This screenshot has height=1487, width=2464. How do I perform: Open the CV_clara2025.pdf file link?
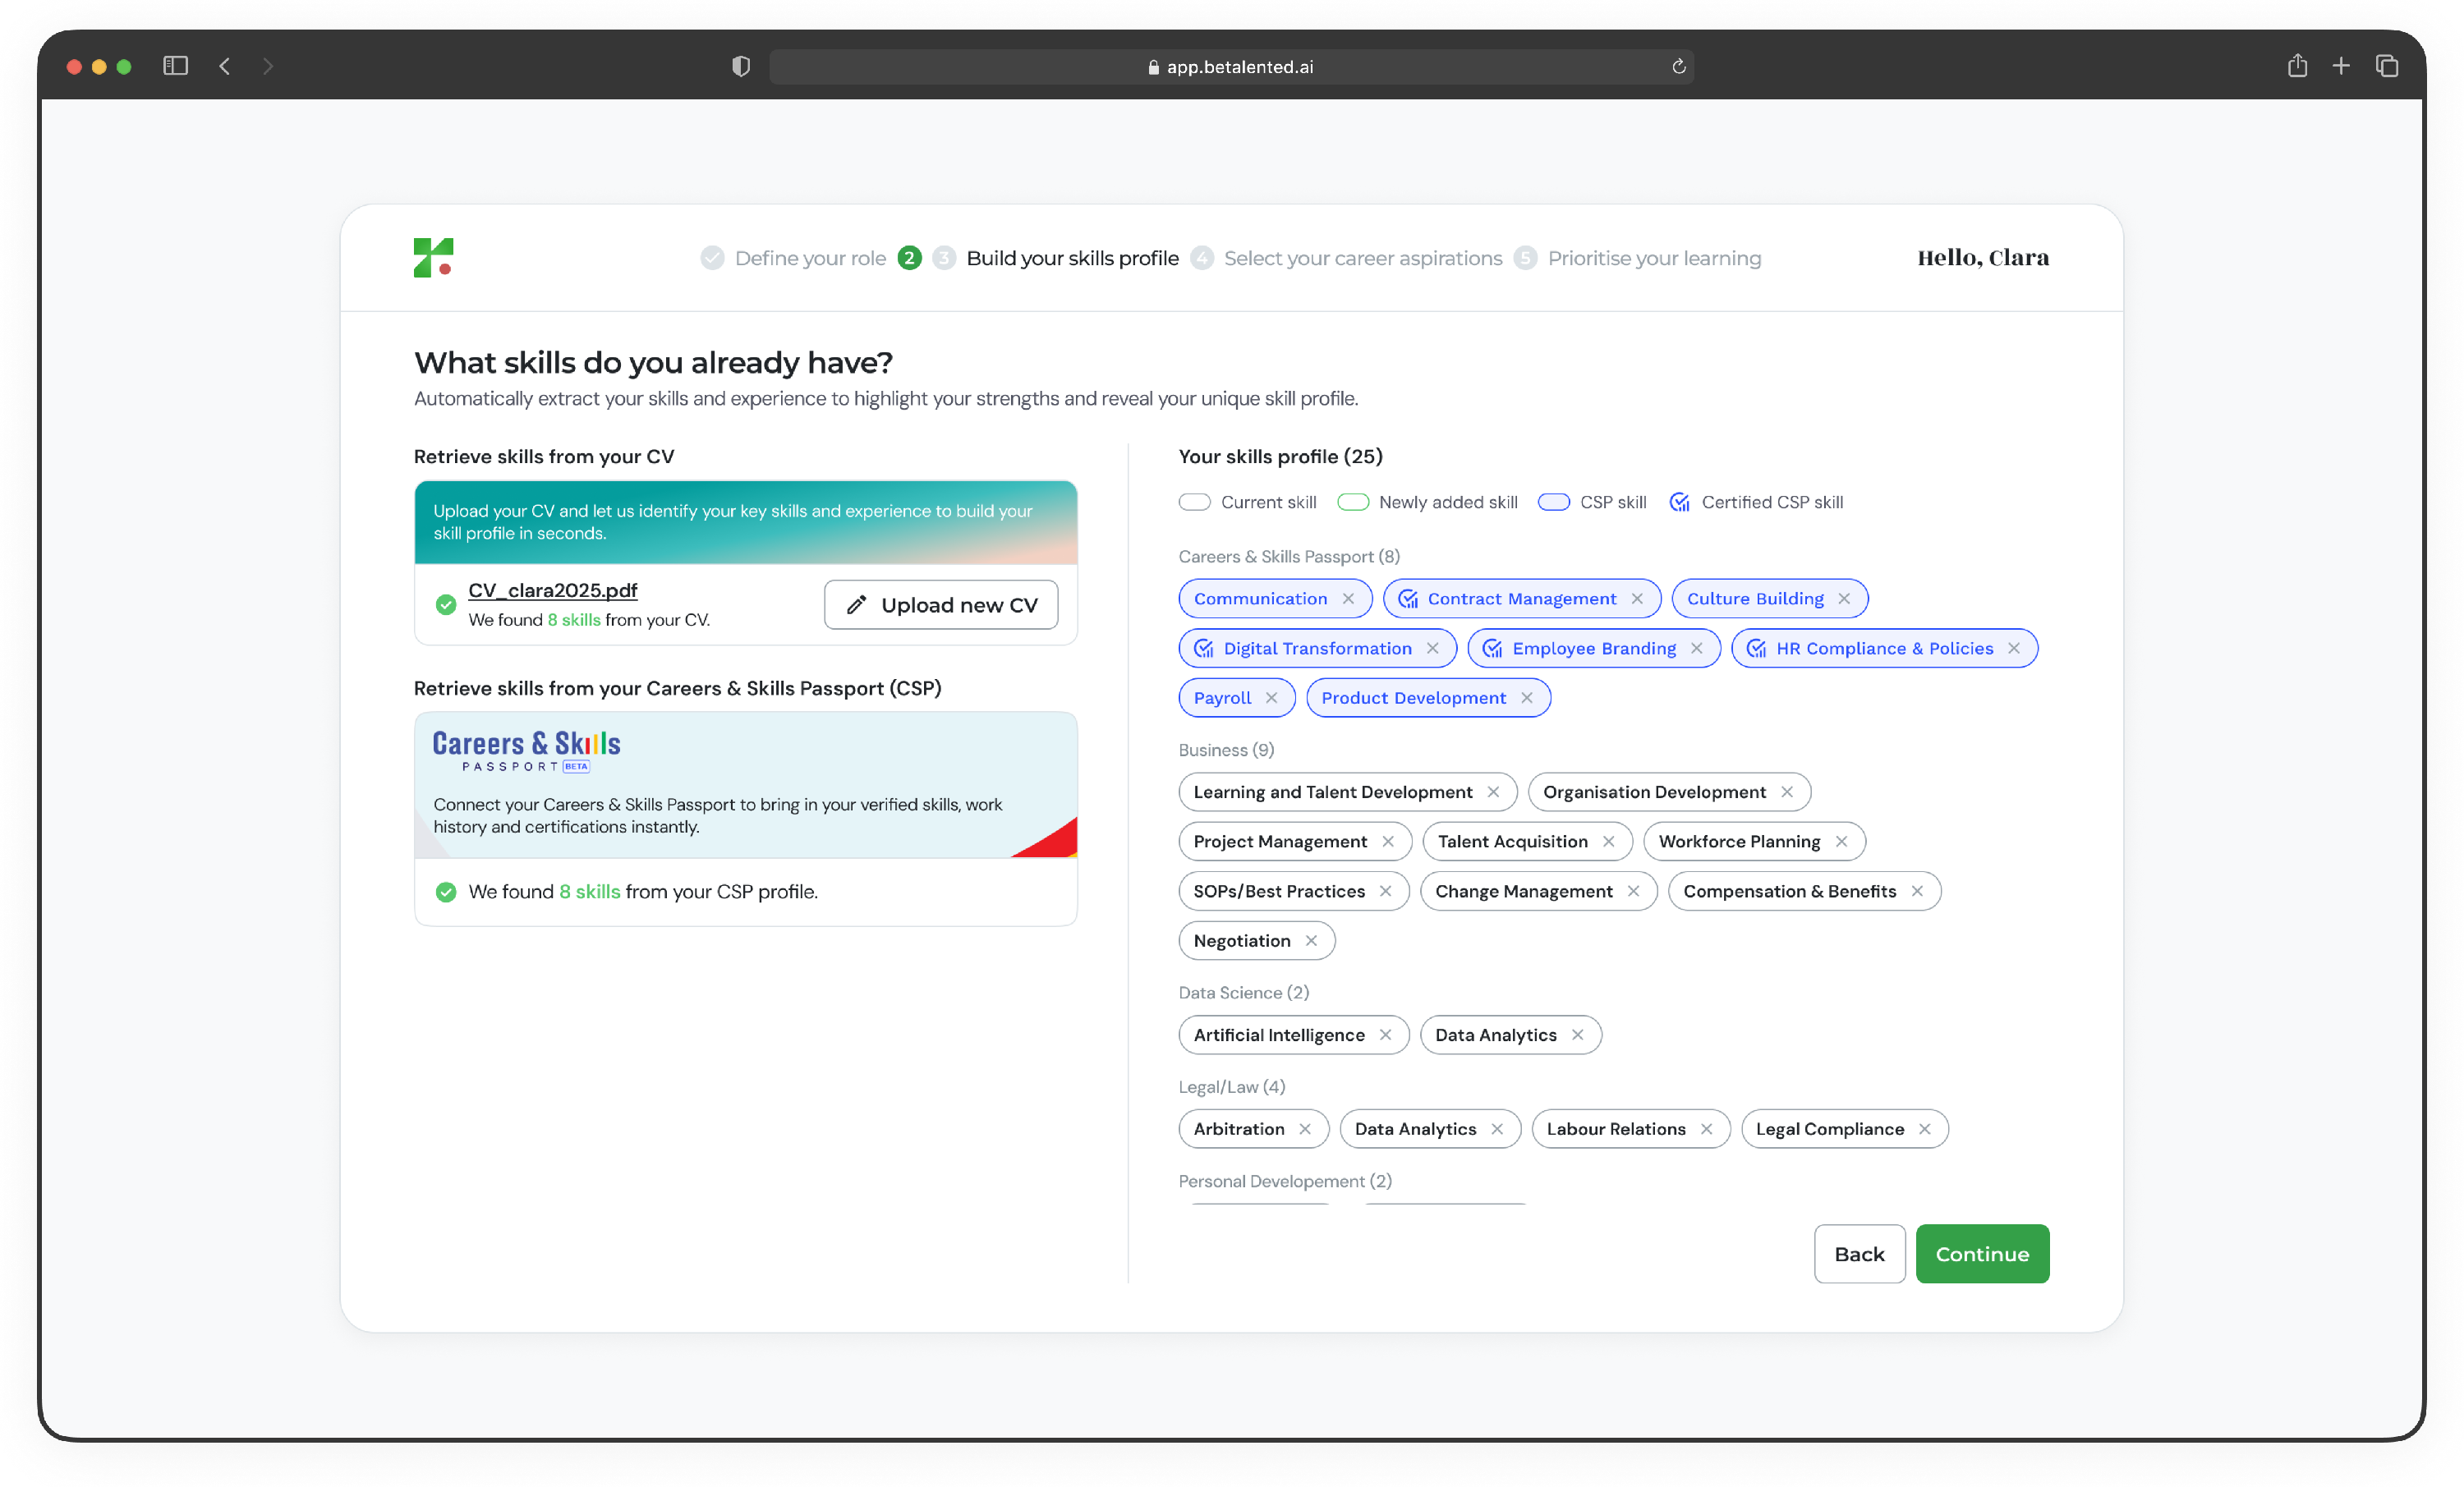tap(552, 590)
